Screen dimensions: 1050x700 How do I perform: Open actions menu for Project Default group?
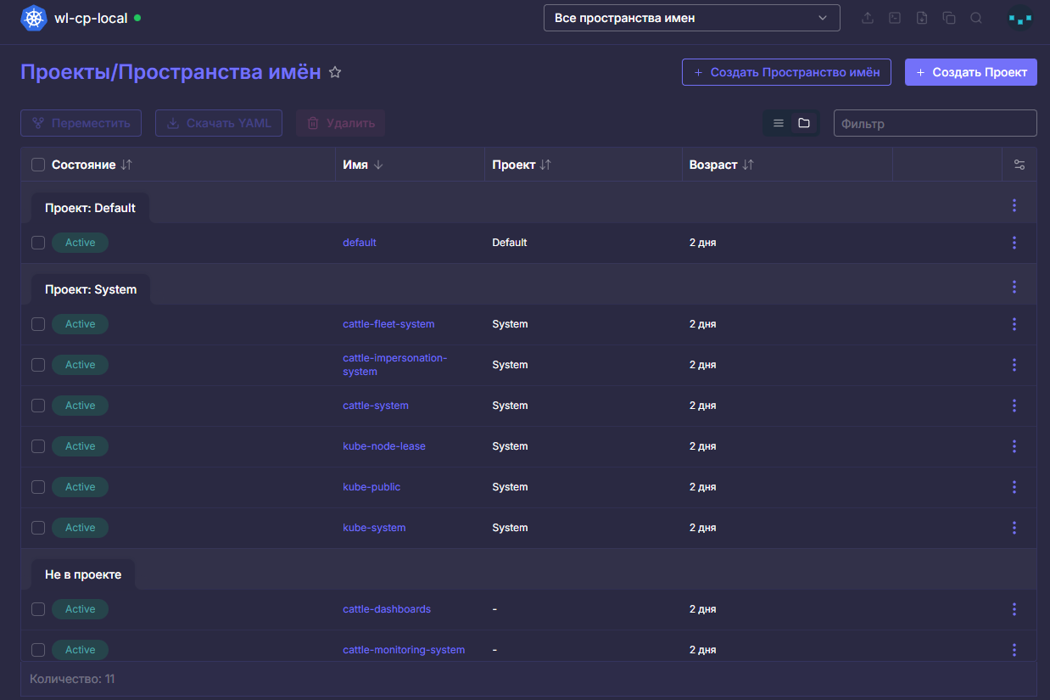[1014, 205]
